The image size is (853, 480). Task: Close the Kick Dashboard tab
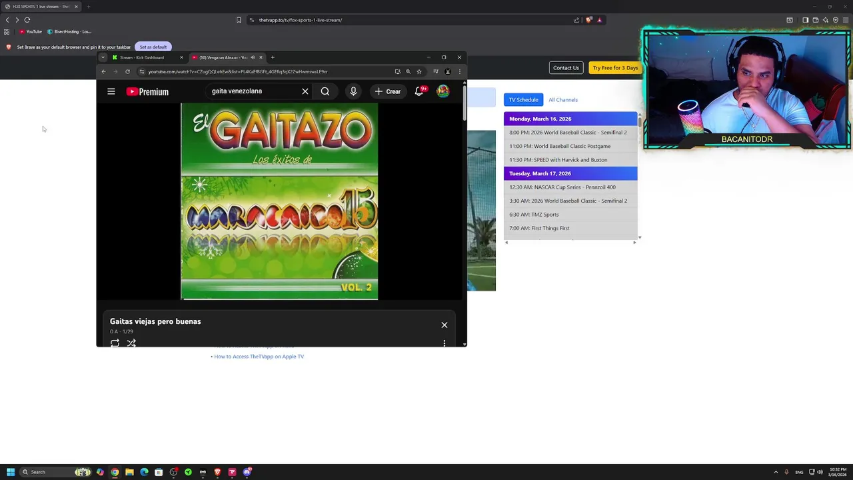point(181,57)
